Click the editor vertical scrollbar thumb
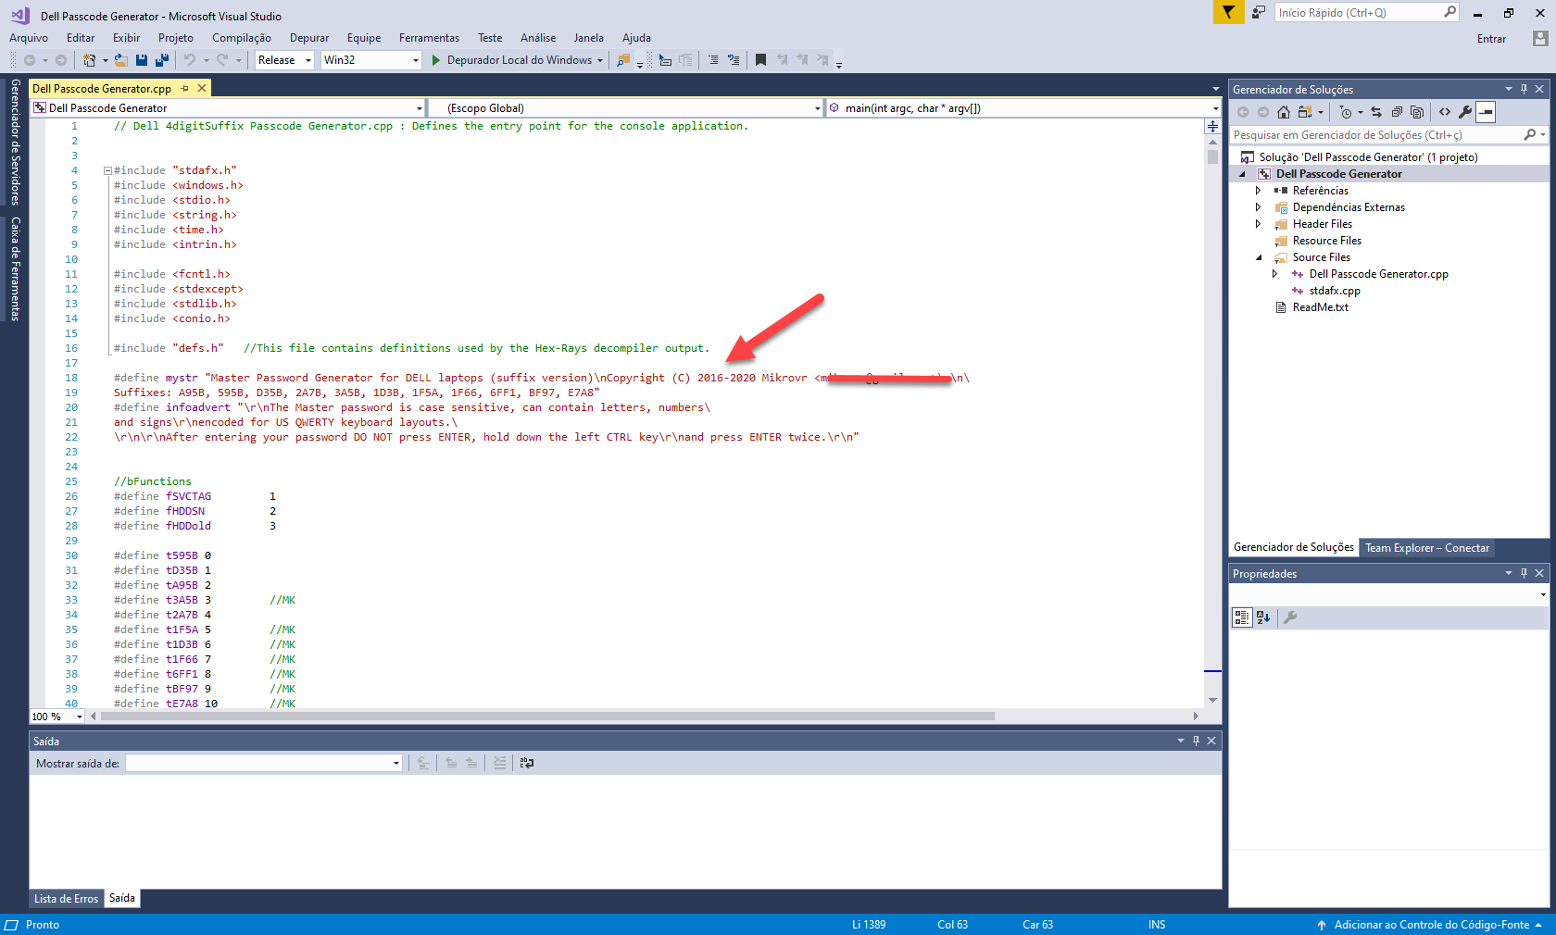 1212,157
